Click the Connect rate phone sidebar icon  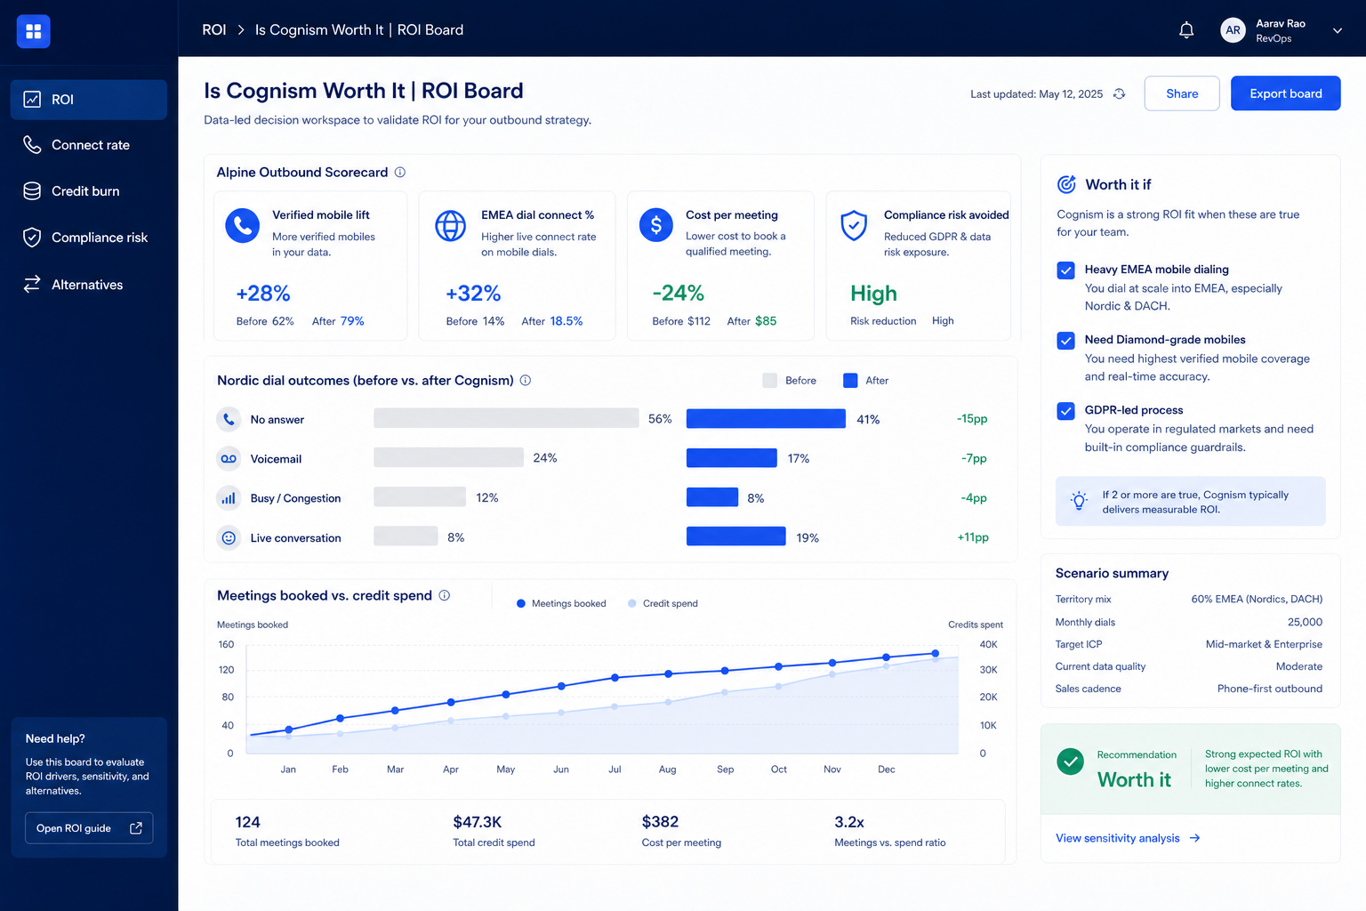point(32,145)
